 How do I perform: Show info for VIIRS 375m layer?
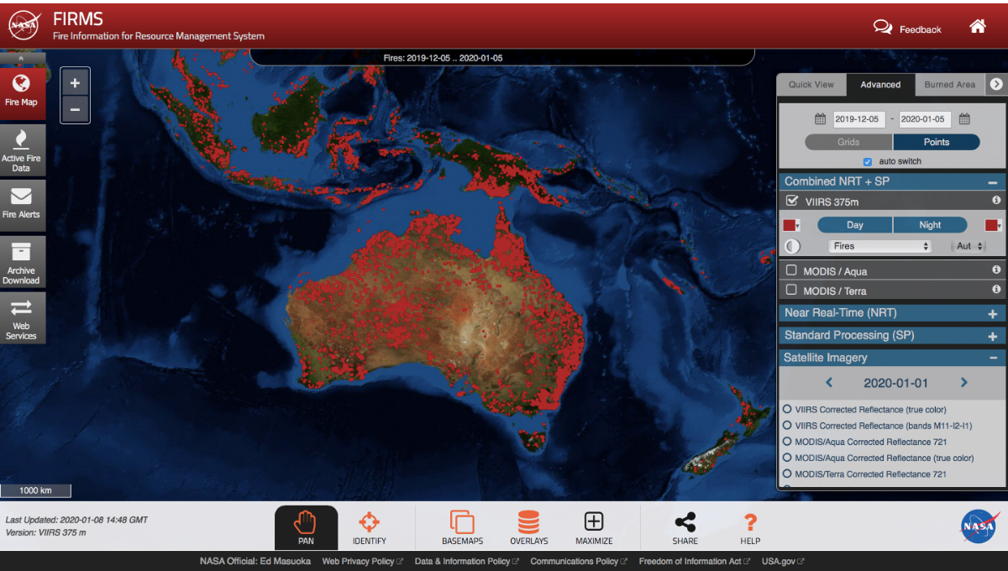point(996,201)
